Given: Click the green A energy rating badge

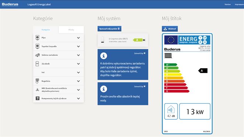Looking at the screenshot, I should point(137,40).
